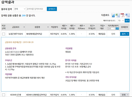132x97 pixels.
Task: Click the 만기후 이자율 section heading
Action: 71,60
